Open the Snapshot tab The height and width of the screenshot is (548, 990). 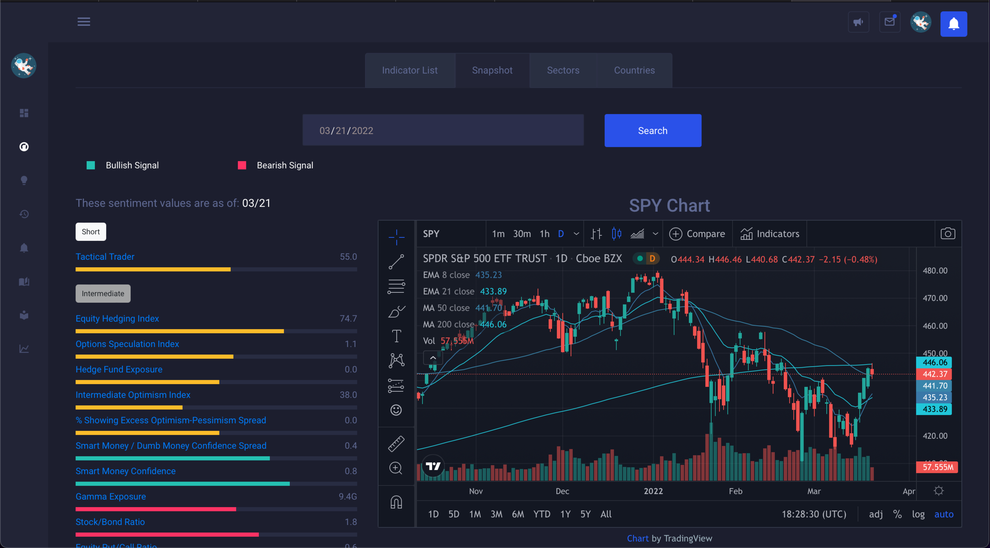[x=492, y=70]
